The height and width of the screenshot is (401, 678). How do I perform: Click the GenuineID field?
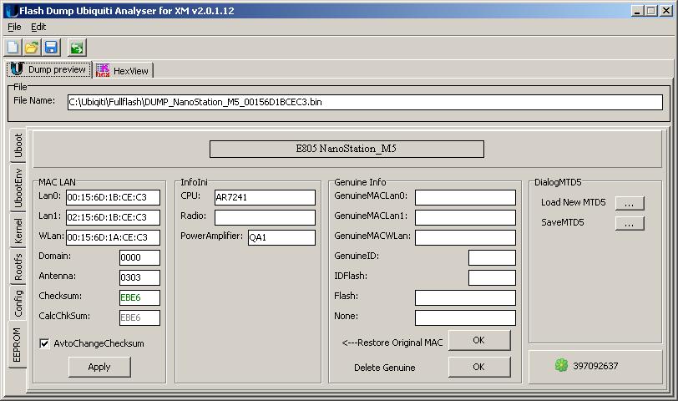click(492, 257)
